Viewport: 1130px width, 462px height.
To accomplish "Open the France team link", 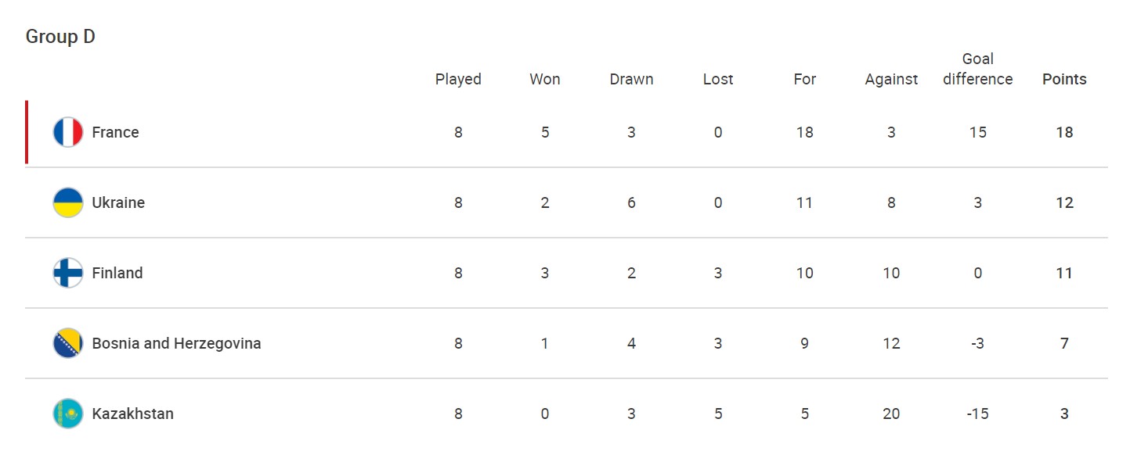I will pyautogui.click(x=115, y=132).
